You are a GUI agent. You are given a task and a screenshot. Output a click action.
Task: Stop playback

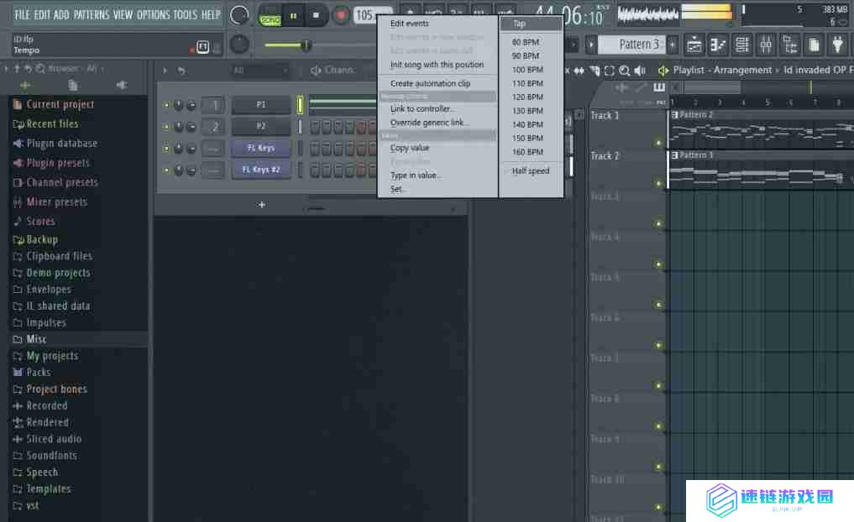point(316,16)
